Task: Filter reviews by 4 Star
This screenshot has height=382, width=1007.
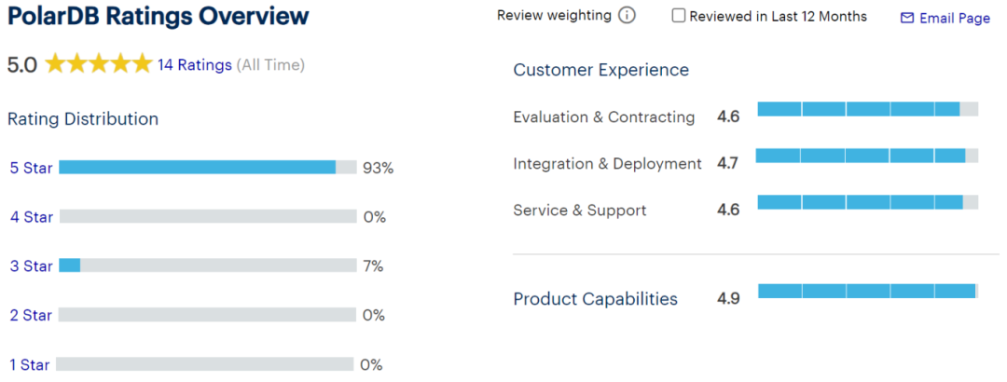Action: pyautogui.click(x=31, y=217)
